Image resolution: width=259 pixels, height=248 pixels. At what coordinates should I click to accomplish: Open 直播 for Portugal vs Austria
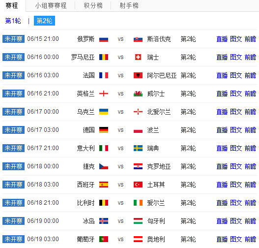click(222, 239)
